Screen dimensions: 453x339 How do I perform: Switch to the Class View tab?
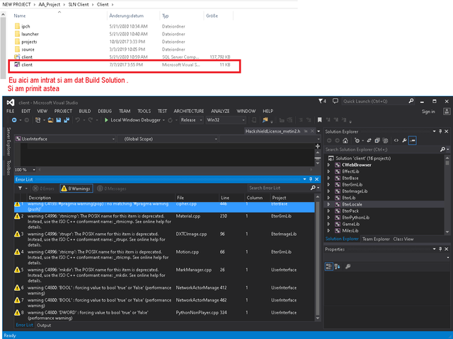pyautogui.click(x=403, y=239)
